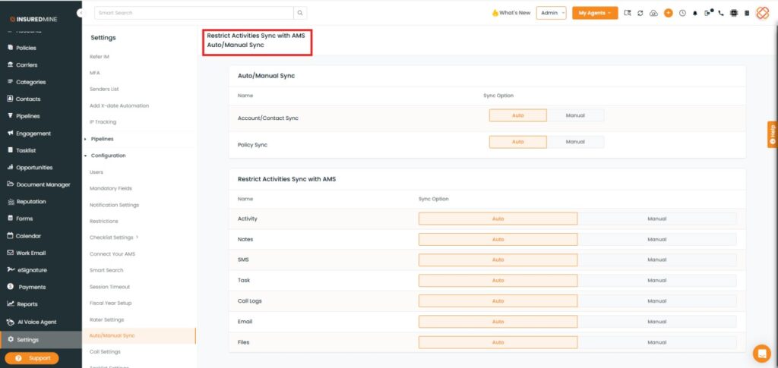The image size is (778, 368).
Task: Click the orange plus add icon
Action: pyautogui.click(x=669, y=13)
